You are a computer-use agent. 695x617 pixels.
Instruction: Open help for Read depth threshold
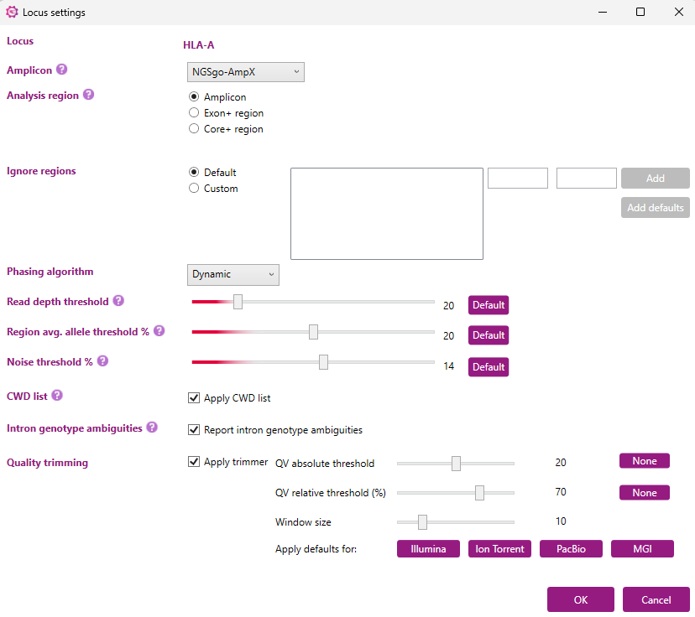coord(118,301)
